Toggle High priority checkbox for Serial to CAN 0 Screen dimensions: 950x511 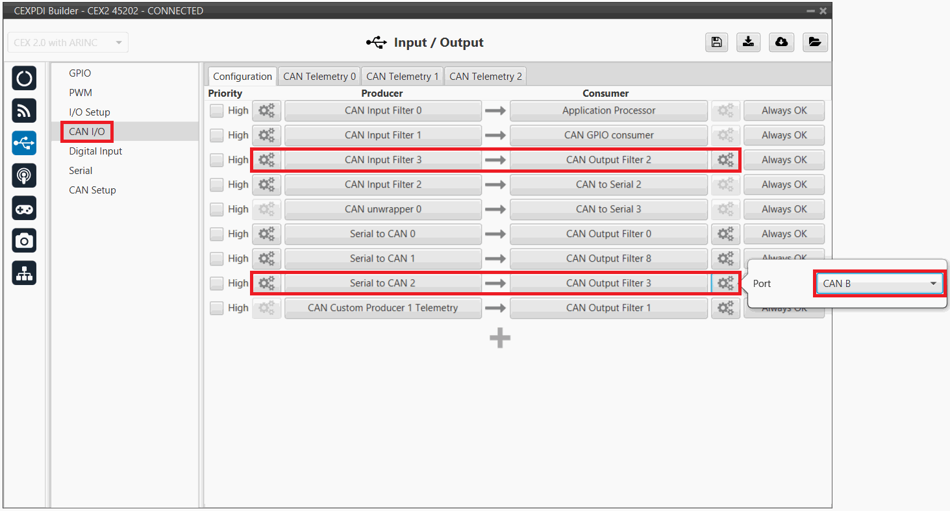click(216, 234)
